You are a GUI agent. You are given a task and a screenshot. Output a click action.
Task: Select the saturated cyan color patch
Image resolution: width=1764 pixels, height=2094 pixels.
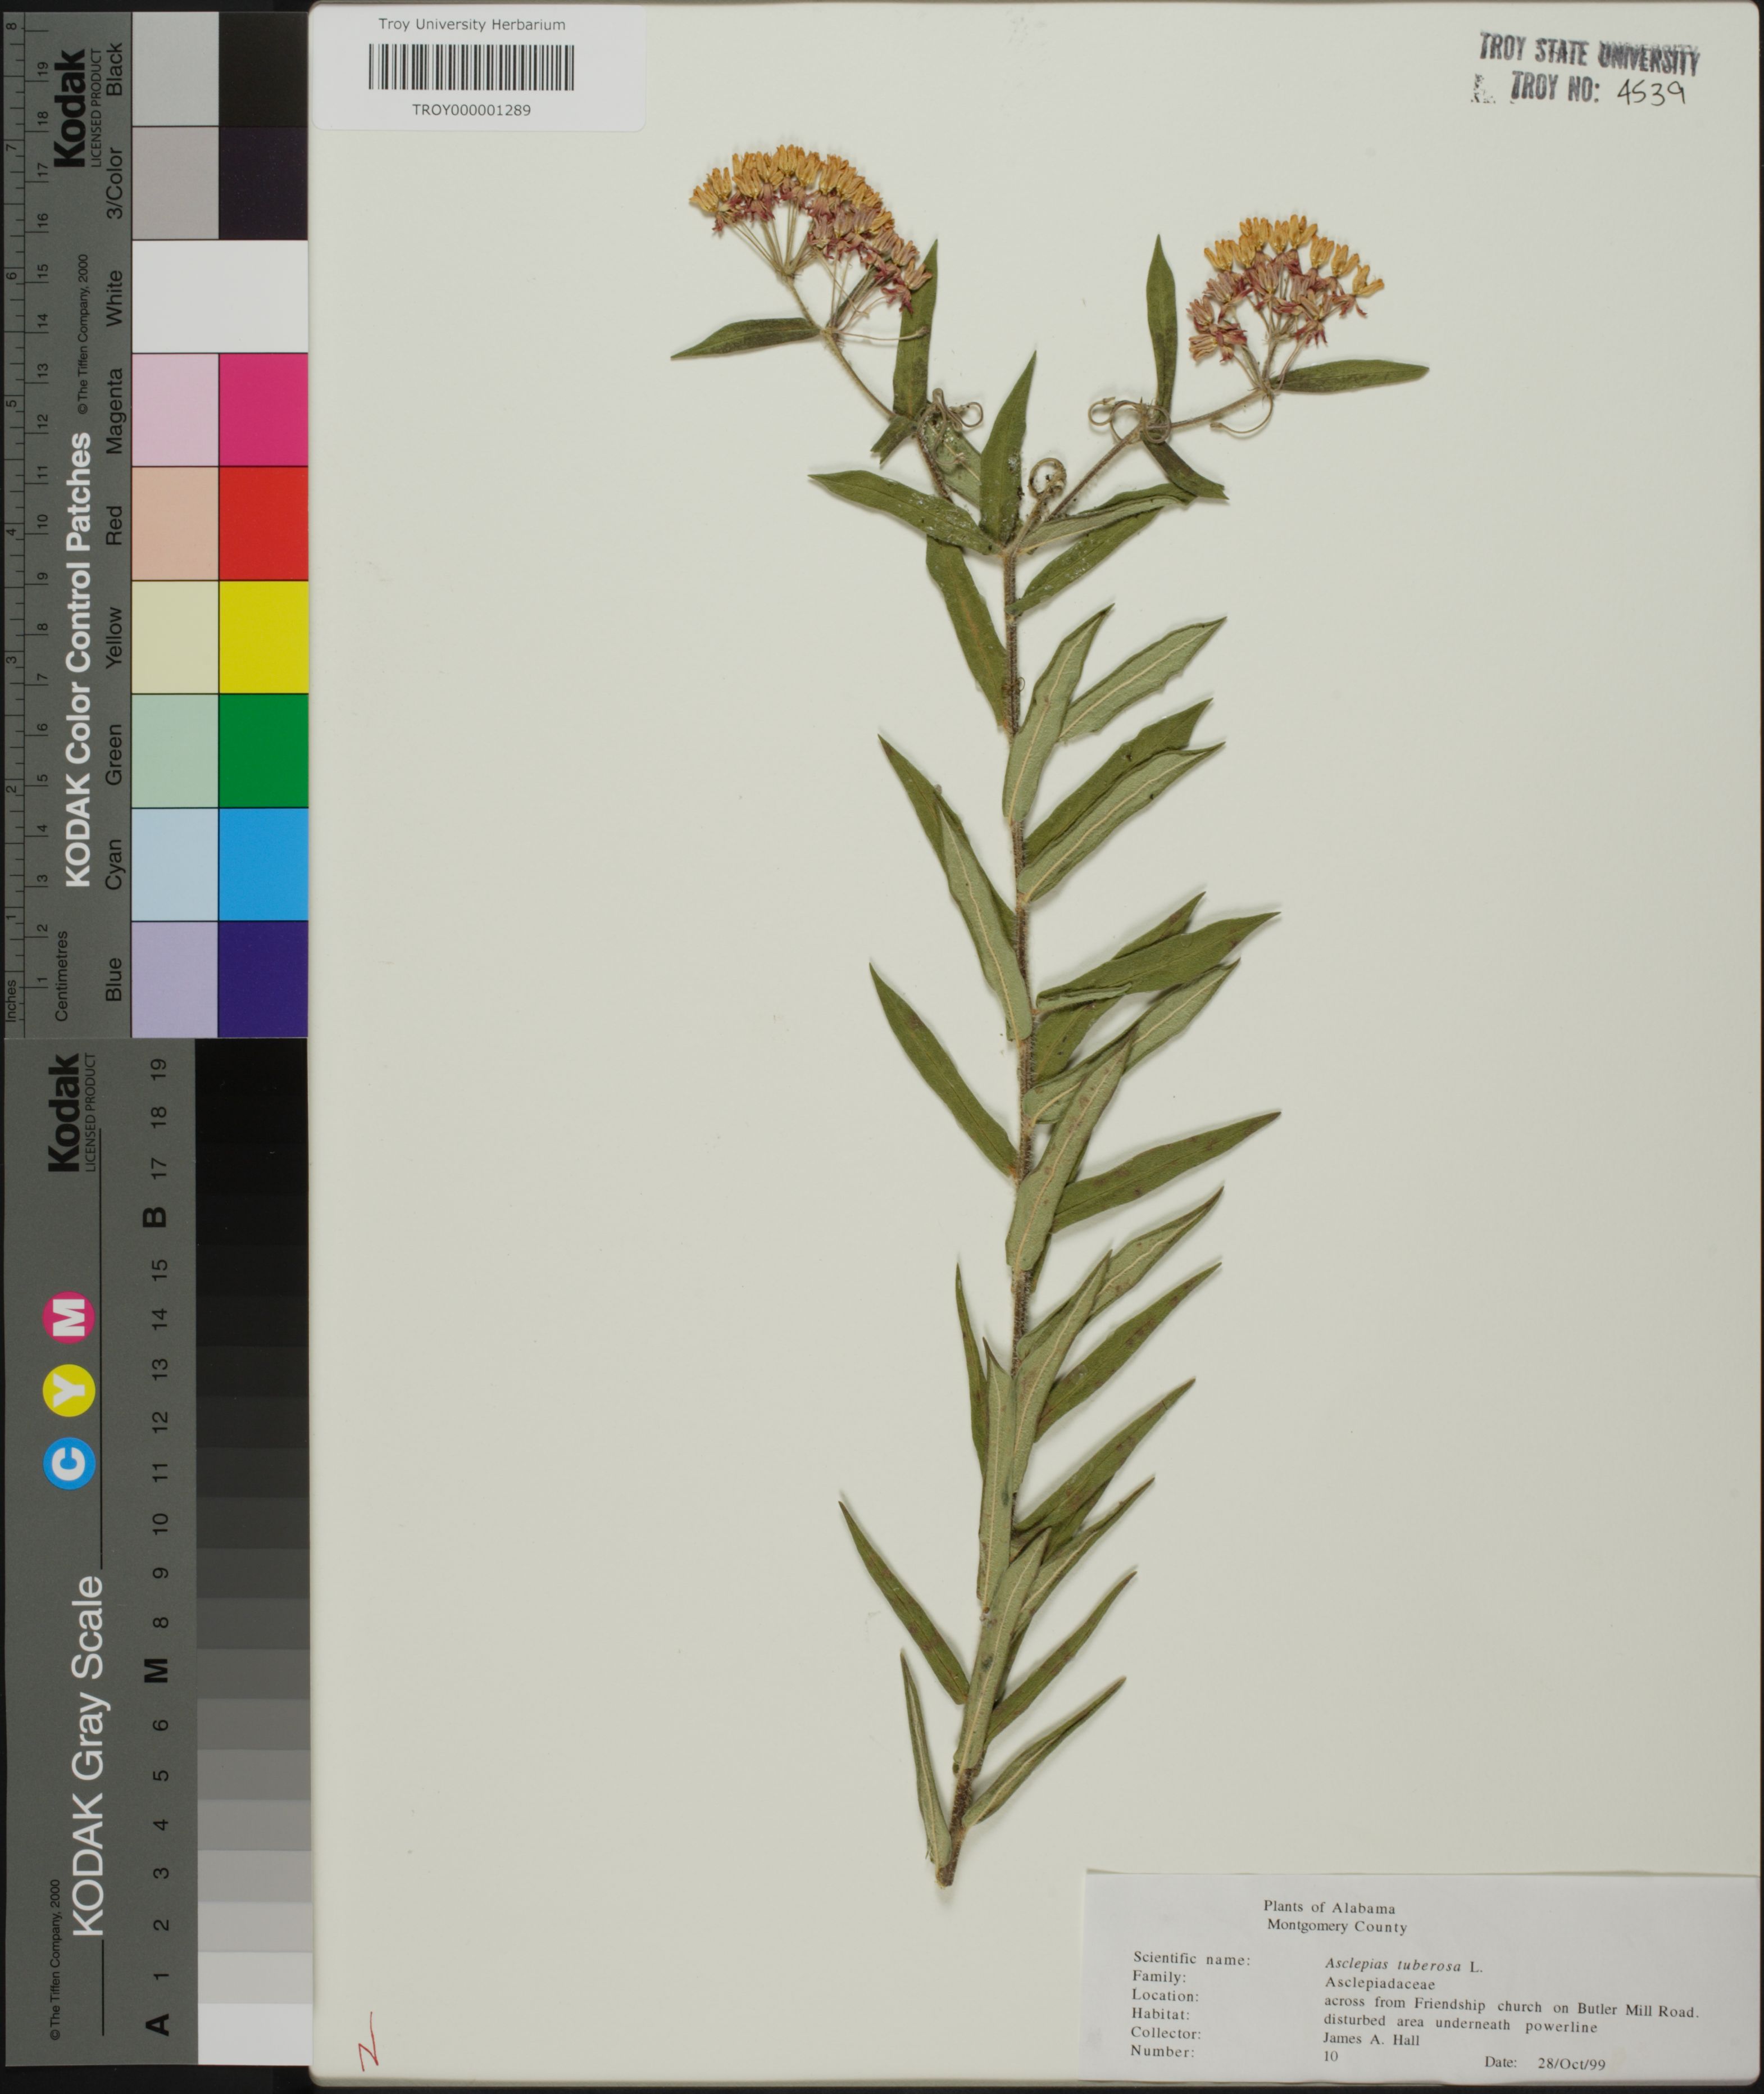click(263, 864)
